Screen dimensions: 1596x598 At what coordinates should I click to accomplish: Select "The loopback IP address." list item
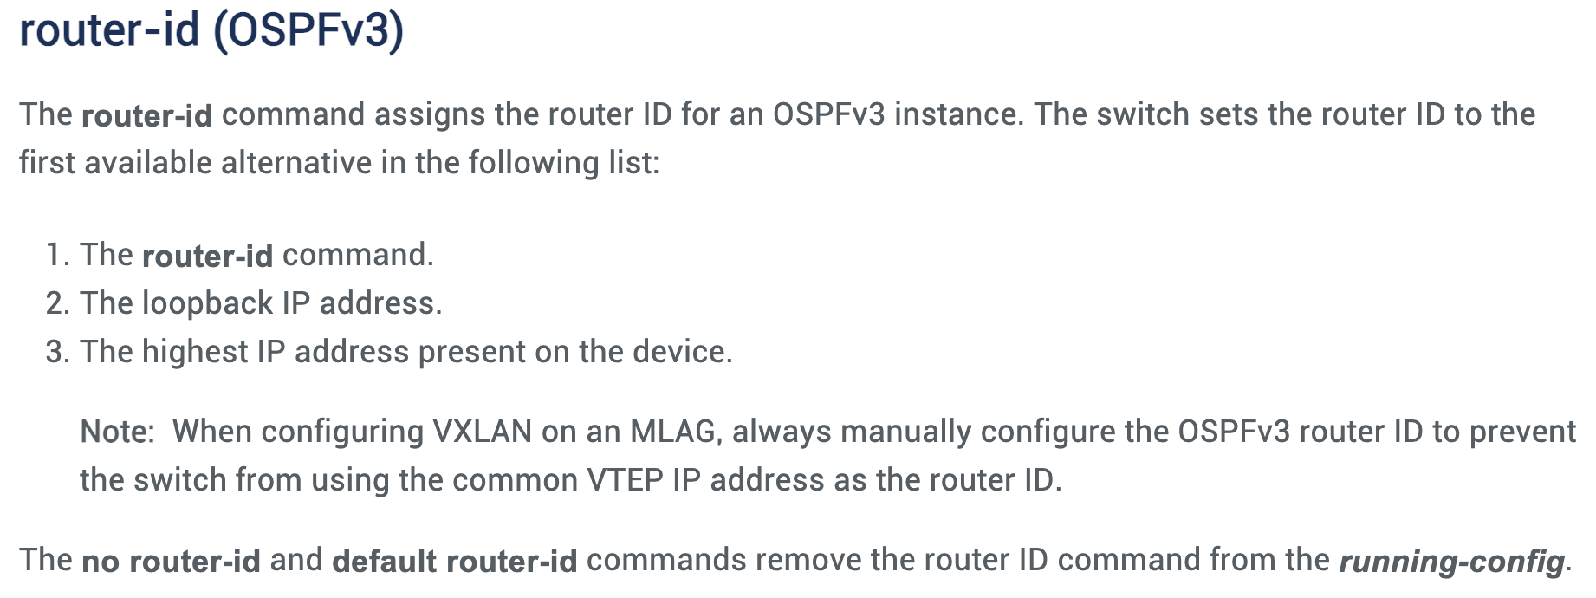click(x=261, y=304)
